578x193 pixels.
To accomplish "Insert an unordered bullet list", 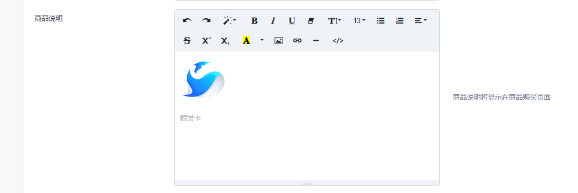I will [381, 21].
